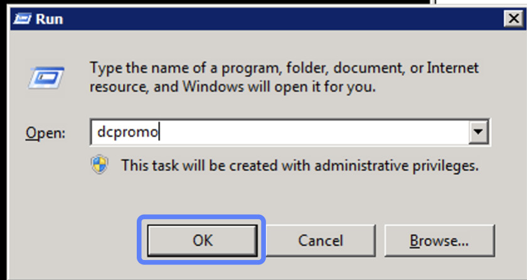Click the administrative privileges notice text
This screenshot has height=280, width=527.
pos(300,166)
